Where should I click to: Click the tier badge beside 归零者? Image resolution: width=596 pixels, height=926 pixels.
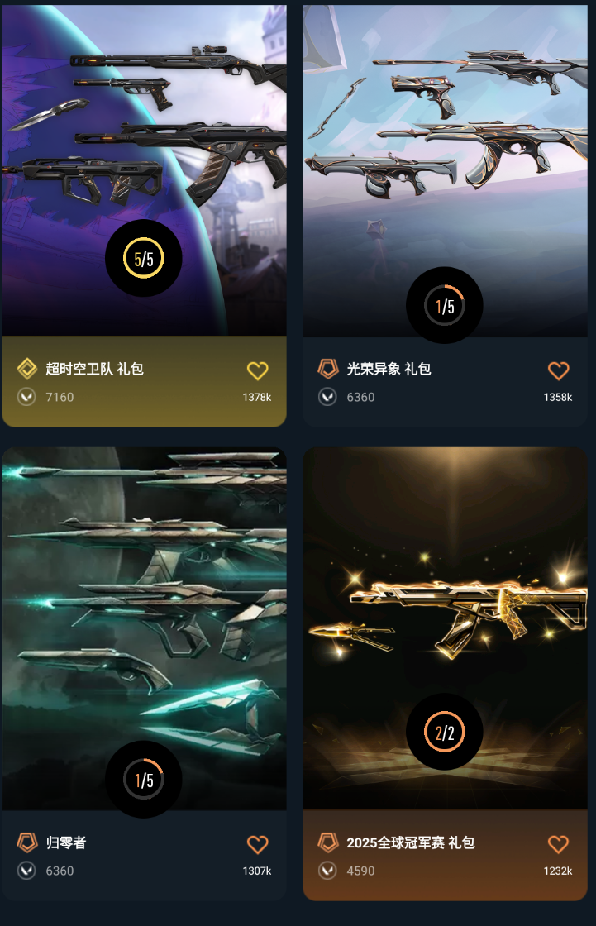(x=27, y=842)
